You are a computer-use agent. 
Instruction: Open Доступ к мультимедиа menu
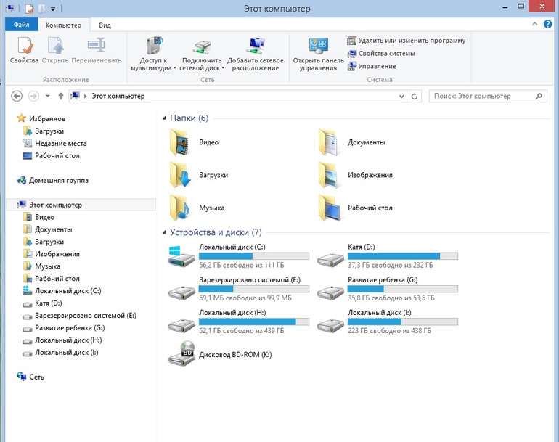(154, 54)
